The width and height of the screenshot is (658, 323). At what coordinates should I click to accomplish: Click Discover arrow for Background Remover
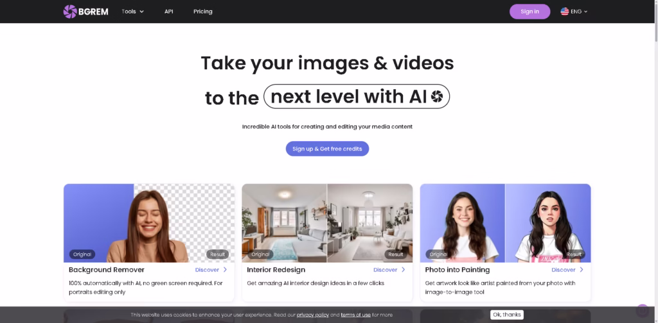point(225,270)
